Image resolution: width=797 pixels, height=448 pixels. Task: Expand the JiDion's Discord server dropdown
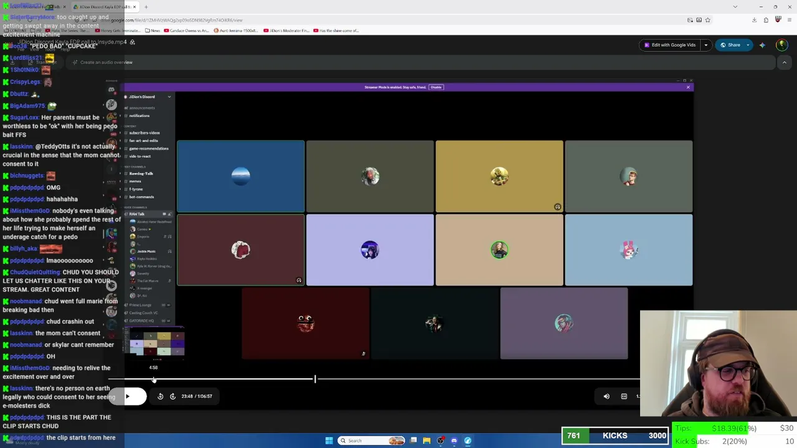point(169,97)
